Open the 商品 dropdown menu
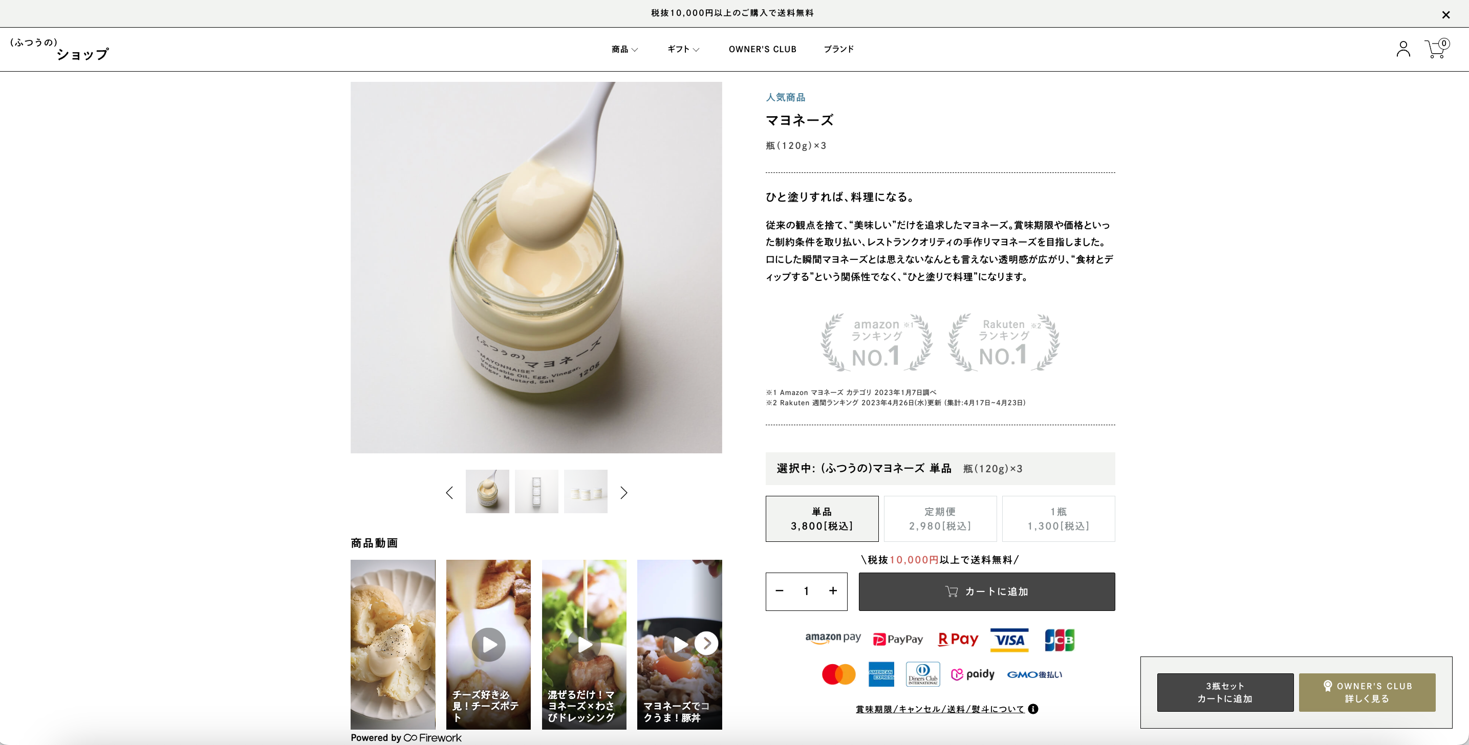The width and height of the screenshot is (1469, 745). coord(624,49)
